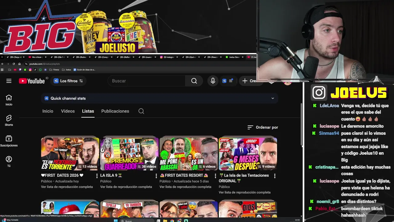
Task: Open the weather widget 'Muy húmedo'
Action: pos(11,220)
